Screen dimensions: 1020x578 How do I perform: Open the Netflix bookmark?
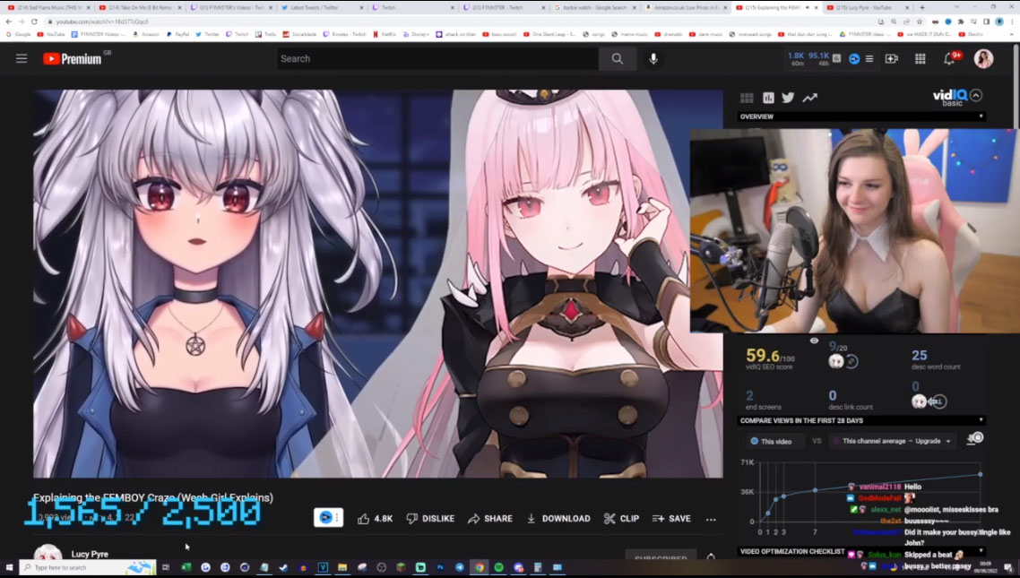385,34
